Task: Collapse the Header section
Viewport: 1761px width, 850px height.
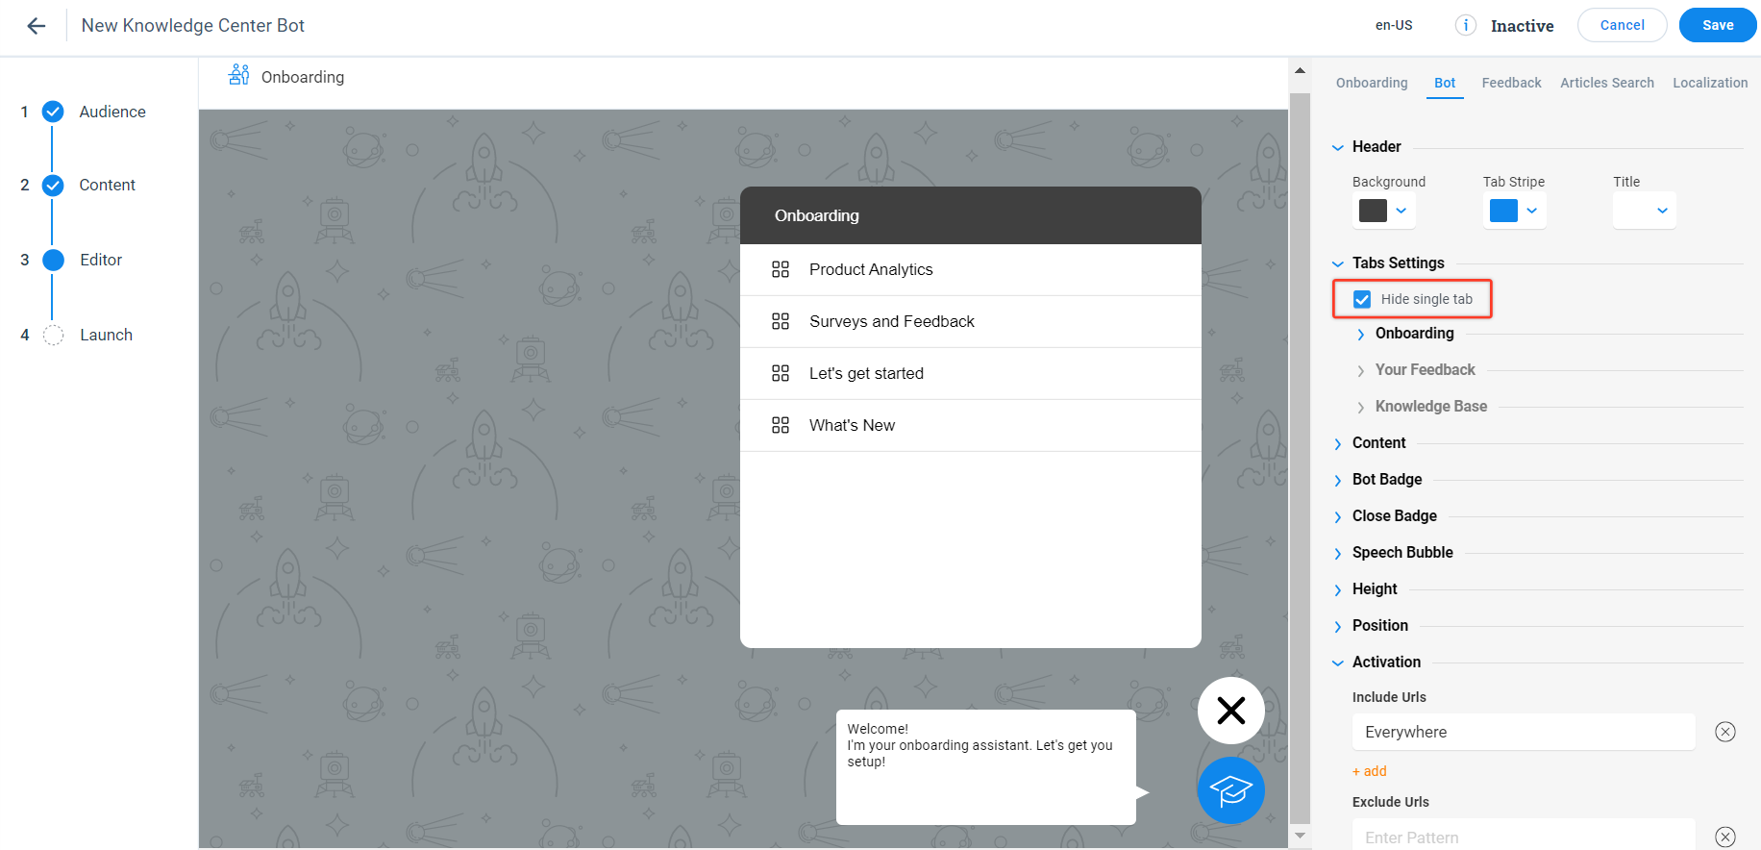Action: [x=1337, y=147]
